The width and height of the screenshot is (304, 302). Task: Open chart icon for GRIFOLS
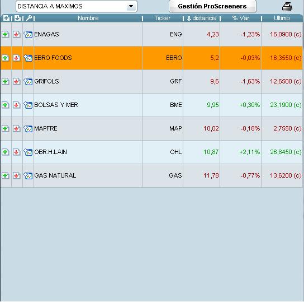click(28, 81)
